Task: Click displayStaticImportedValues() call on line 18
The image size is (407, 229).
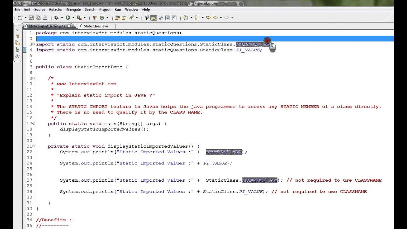Action: [104, 129]
